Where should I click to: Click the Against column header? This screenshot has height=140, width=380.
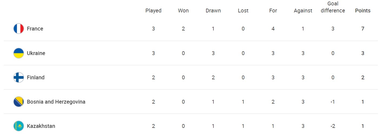[x=303, y=11]
